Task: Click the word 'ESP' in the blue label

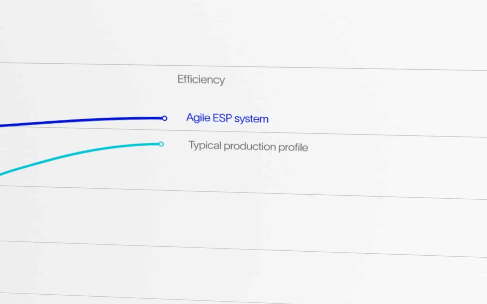Action: tap(222, 118)
